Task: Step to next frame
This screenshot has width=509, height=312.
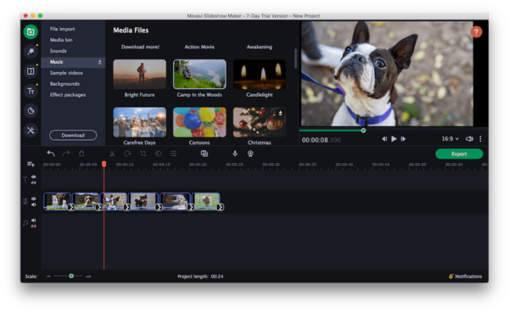Action: coord(403,139)
